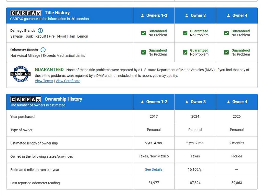Click 'The number of owners is estimated' subtitle
Image resolution: width=262 pixels, height=195 pixels.
[38, 105]
